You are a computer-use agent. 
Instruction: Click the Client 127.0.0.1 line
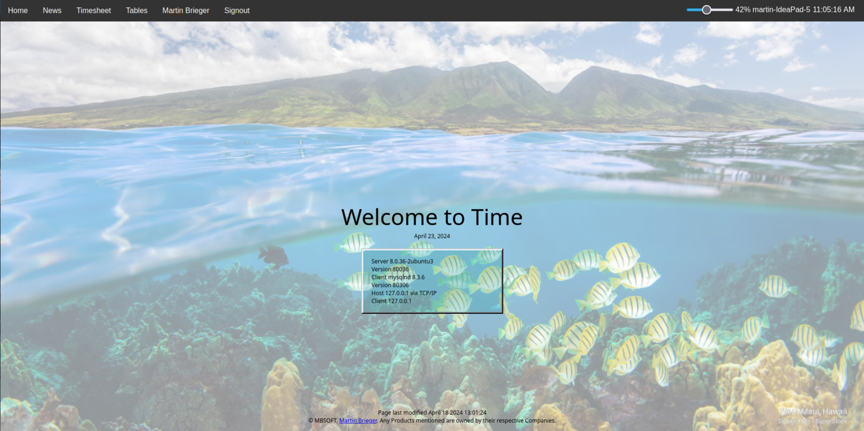point(392,301)
